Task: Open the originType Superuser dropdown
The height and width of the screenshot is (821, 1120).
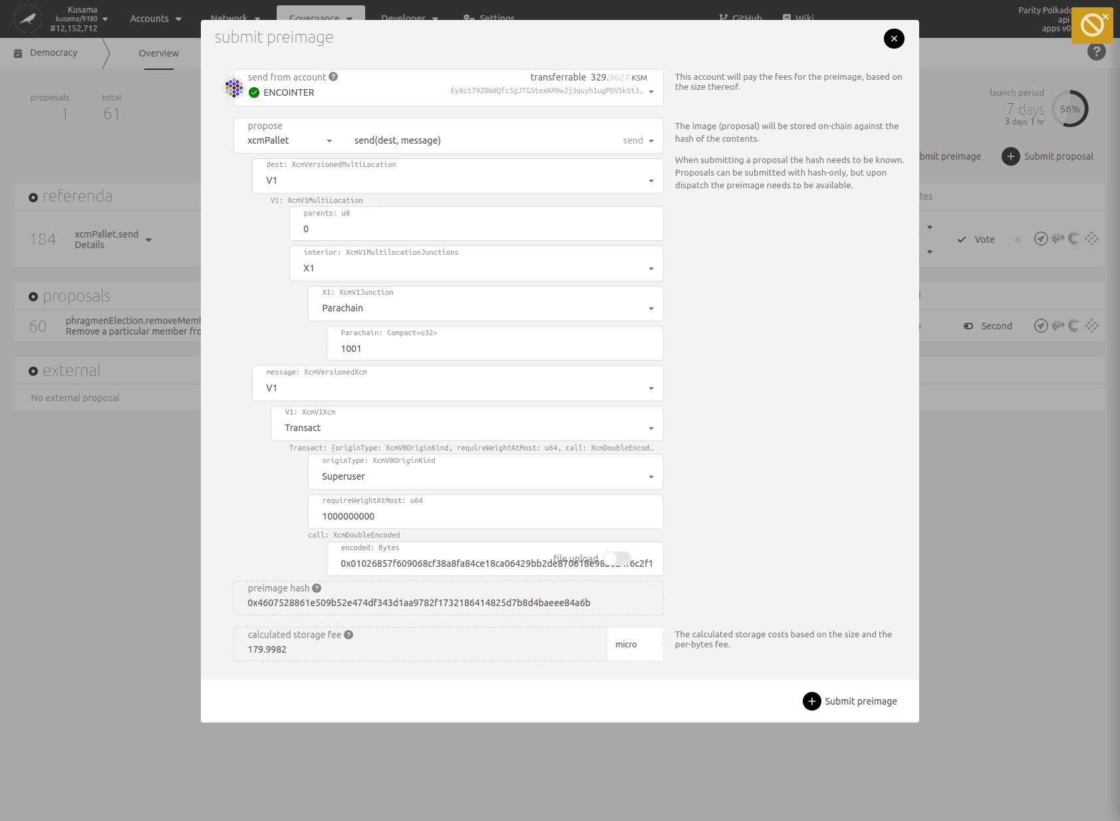Action: (x=486, y=477)
